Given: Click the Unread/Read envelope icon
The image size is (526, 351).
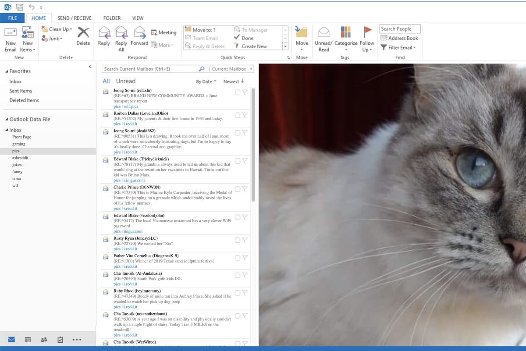Looking at the screenshot, I should pos(323,32).
